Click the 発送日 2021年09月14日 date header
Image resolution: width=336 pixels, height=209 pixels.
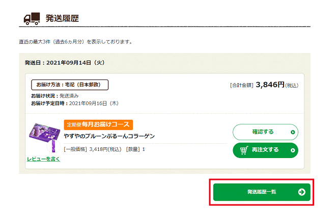pos(65,63)
